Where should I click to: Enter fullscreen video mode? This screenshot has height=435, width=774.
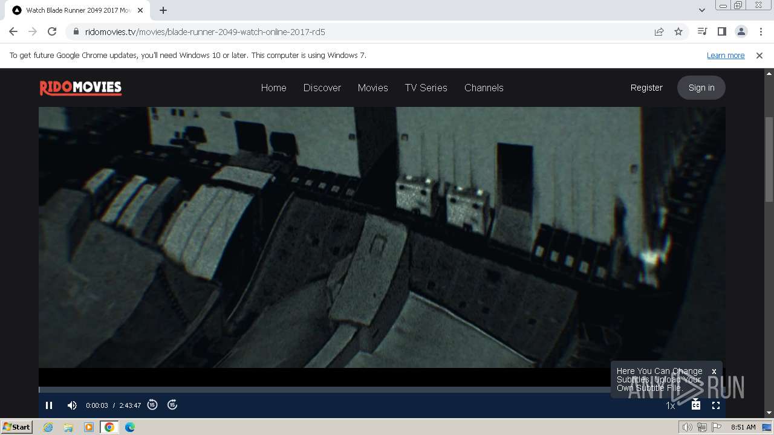[x=716, y=405]
